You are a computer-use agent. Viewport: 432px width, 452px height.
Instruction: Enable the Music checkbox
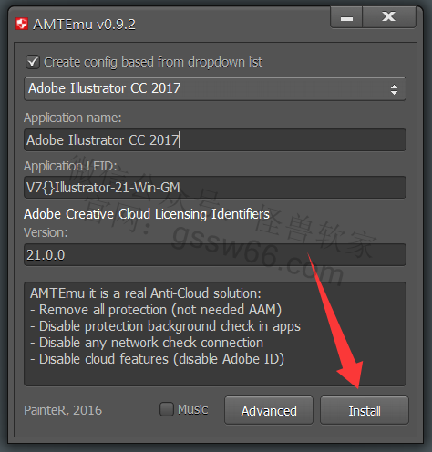click(167, 409)
